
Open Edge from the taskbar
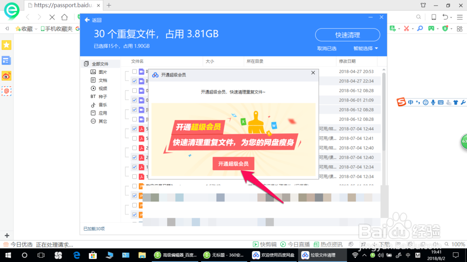pos(77,255)
